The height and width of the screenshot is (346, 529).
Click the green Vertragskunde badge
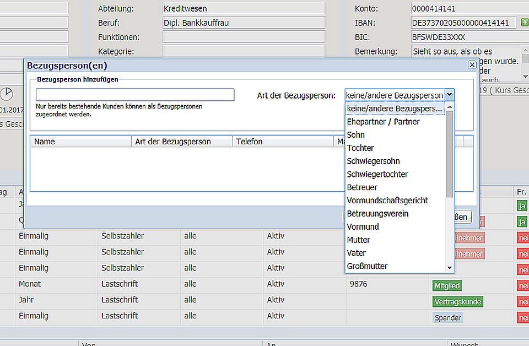tap(457, 301)
